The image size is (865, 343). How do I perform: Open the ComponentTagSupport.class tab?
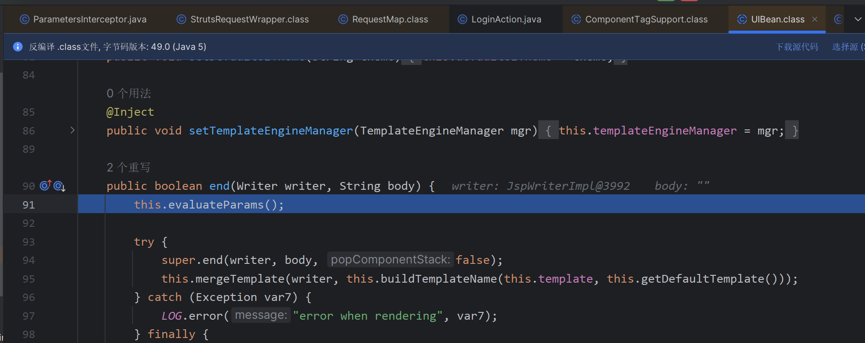[x=646, y=19]
